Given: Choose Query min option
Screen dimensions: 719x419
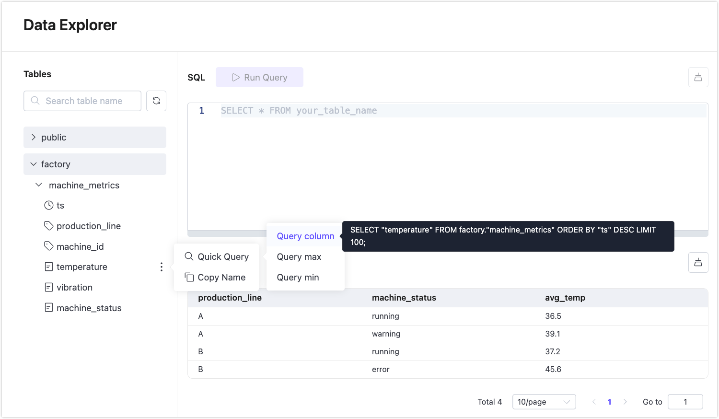Looking at the screenshot, I should tap(298, 278).
